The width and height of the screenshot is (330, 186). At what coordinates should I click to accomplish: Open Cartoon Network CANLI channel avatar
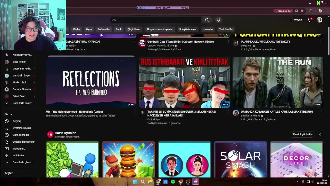(x=142, y=43)
